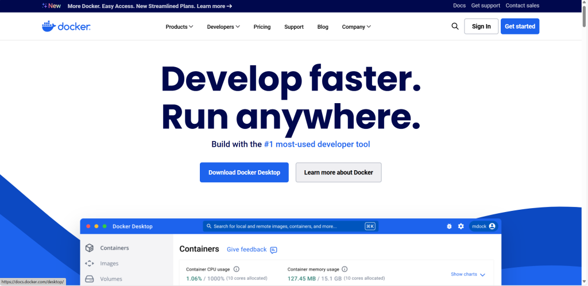Open the Company dropdown menu
The image size is (588, 286).
tap(356, 27)
